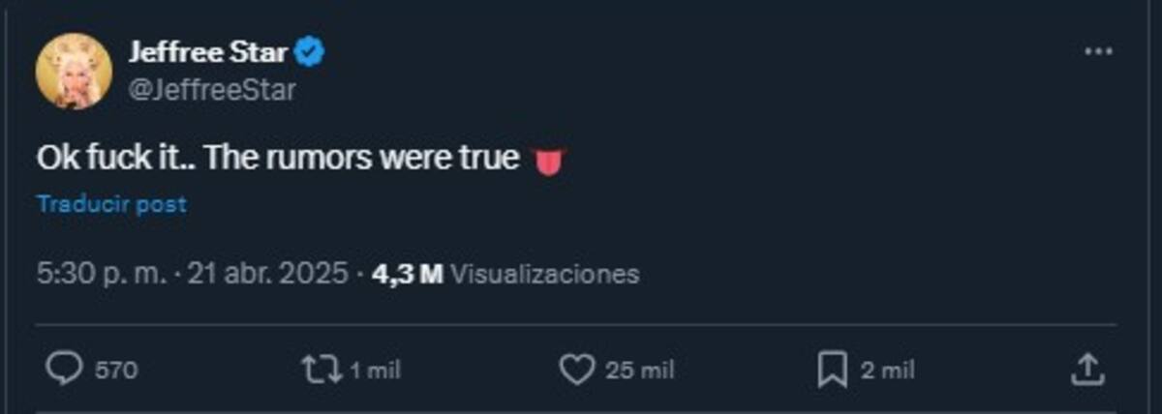
Task: Click the 1 mil reposts count
Action: 373,370
